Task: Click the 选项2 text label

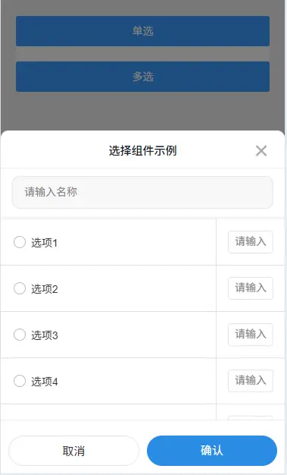Action: click(45, 289)
